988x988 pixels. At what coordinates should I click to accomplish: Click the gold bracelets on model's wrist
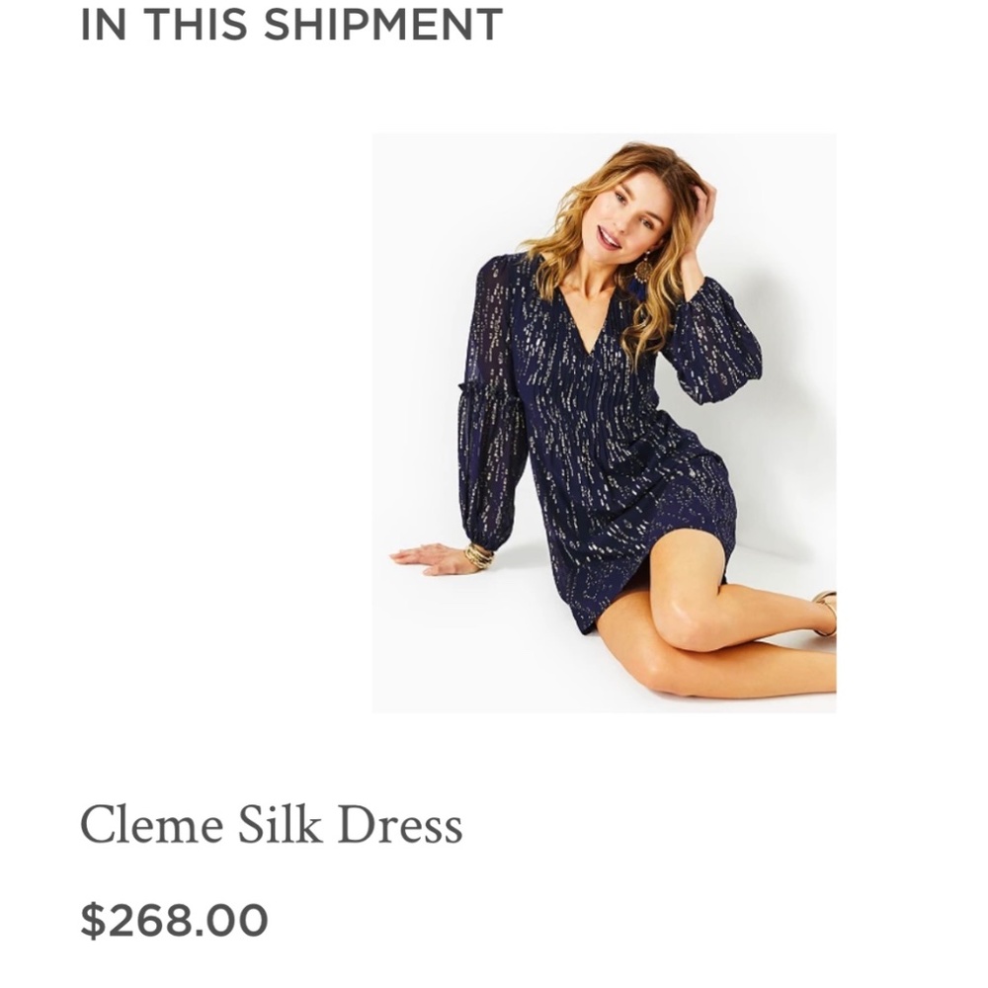(479, 556)
